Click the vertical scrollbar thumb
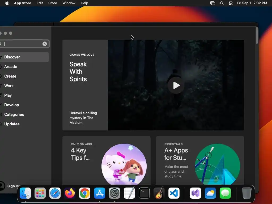Screen dimensions: 272x204 pos(257,35)
